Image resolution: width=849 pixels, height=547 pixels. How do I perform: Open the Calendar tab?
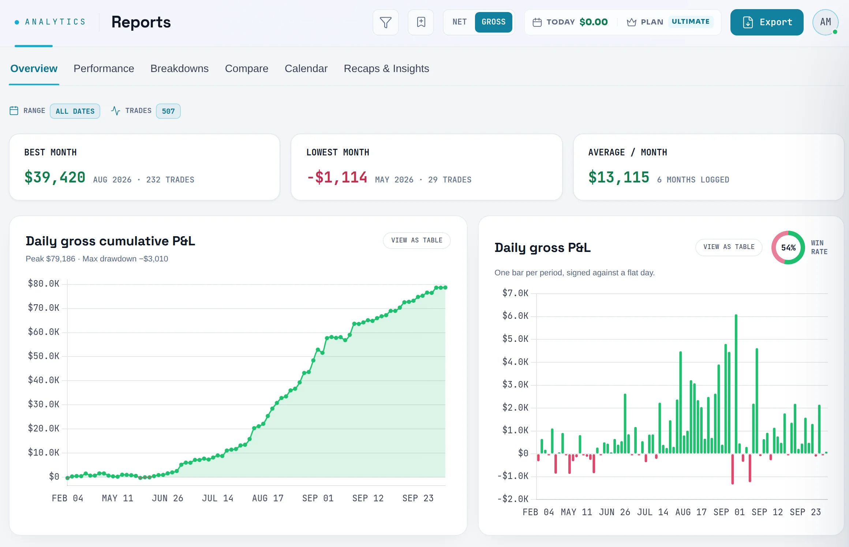coord(306,69)
